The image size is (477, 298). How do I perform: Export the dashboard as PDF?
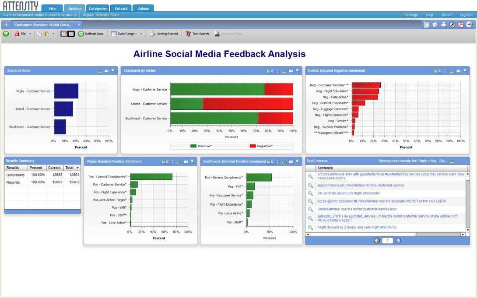(460, 25)
